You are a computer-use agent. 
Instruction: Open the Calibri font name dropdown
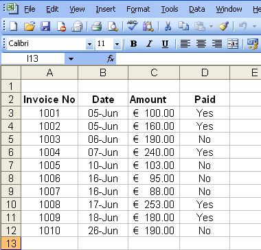(x=90, y=43)
